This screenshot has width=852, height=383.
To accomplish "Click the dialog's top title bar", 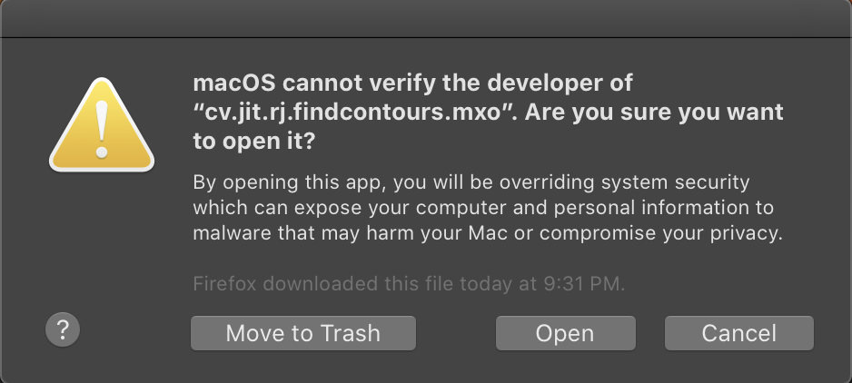I will pos(426,18).
